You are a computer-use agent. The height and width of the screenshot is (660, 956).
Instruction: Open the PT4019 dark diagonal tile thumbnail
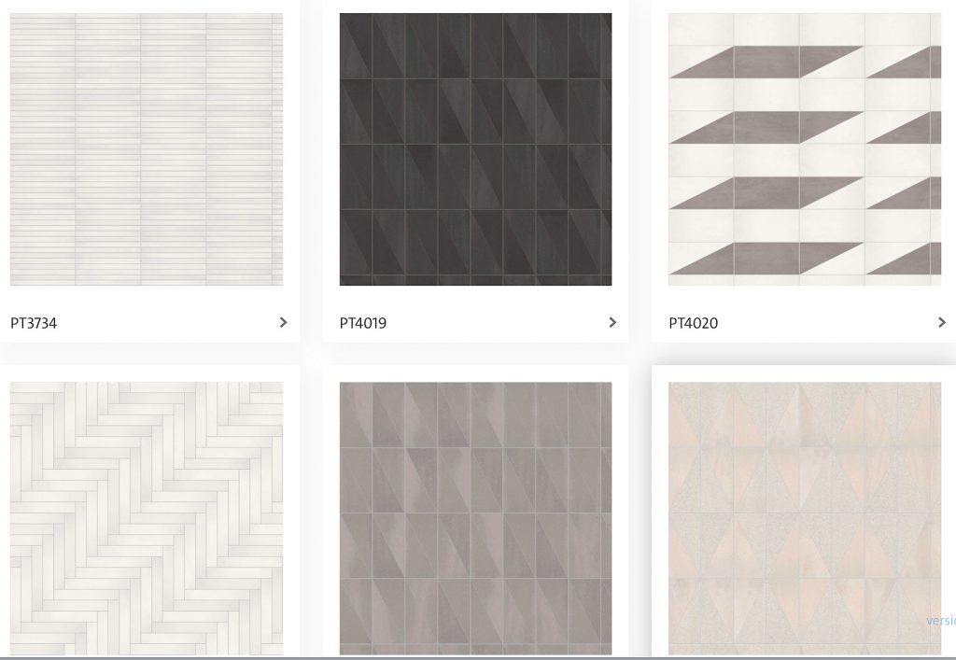[x=475, y=149]
